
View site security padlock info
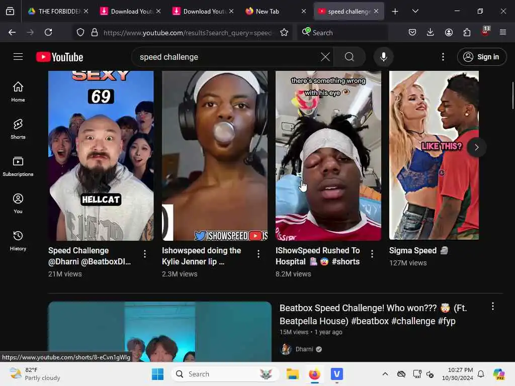(95, 32)
